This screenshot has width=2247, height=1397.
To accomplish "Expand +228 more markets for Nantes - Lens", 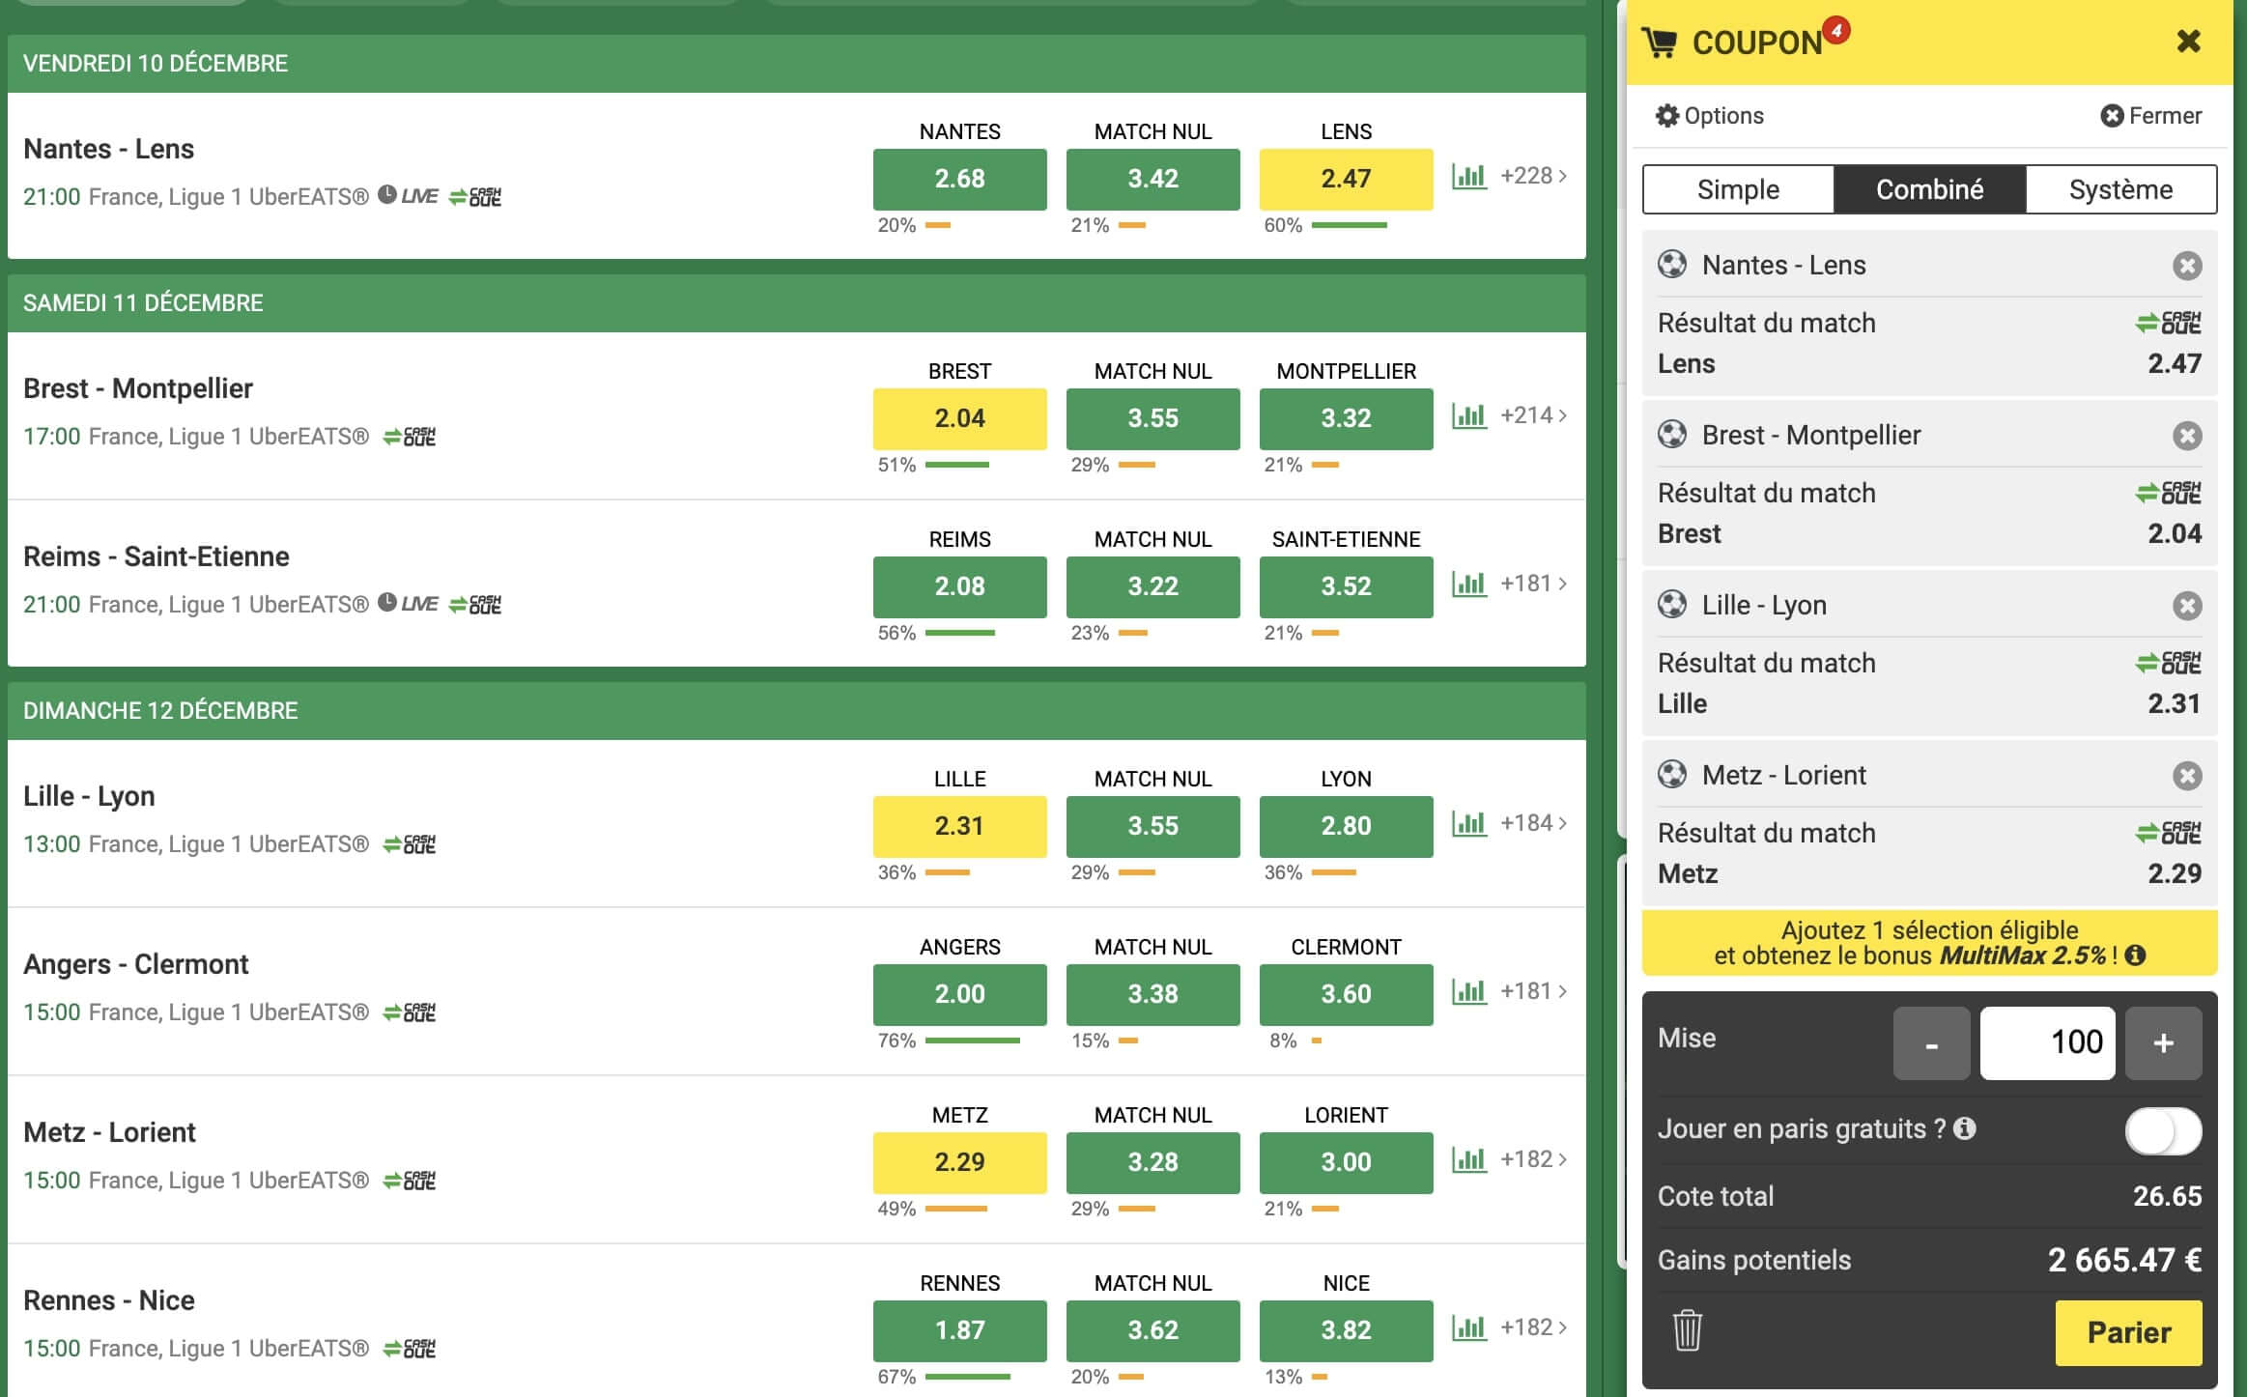I will coord(1532,176).
